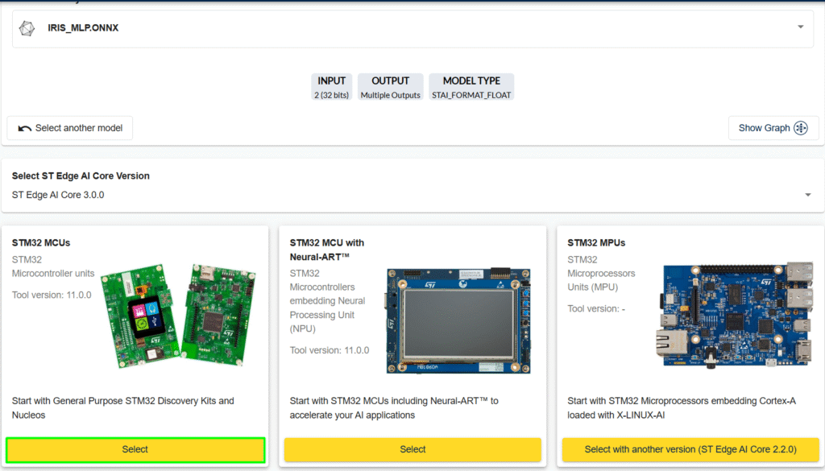Choose Select with another version for MPUs
The width and height of the screenshot is (825, 471).
pyautogui.click(x=690, y=449)
